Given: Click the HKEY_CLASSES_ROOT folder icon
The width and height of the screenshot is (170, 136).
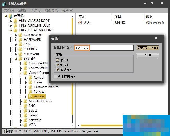Looking at the screenshot, I should [15, 21].
